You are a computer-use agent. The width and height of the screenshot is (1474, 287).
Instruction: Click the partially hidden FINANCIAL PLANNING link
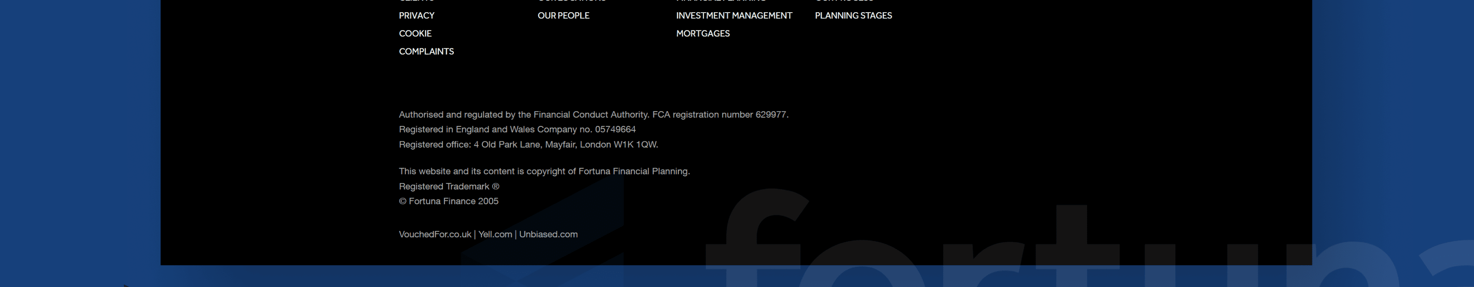(720, 1)
